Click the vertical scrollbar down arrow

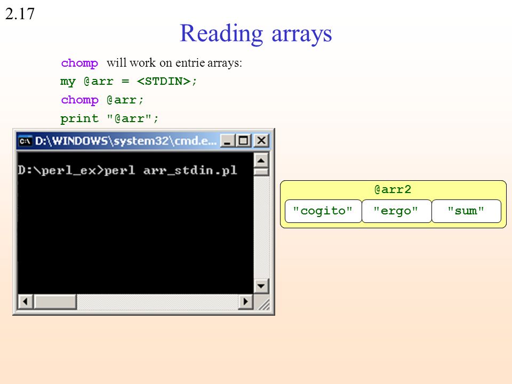[261, 286]
